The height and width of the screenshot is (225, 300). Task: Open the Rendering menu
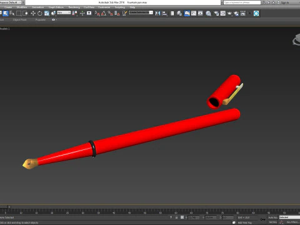click(74, 7)
